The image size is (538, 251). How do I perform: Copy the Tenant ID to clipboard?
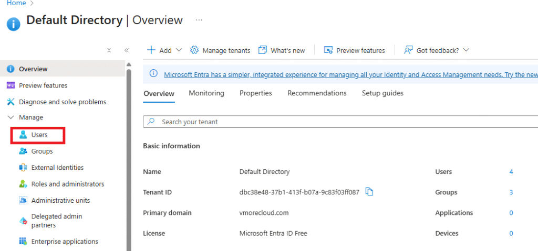tap(369, 192)
